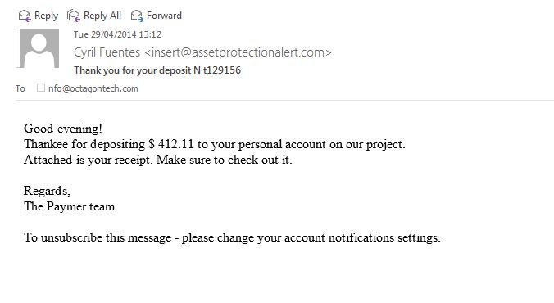The width and height of the screenshot is (554, 303).
Task: Choose the Reply text label
Action: (x=46, y=16)
